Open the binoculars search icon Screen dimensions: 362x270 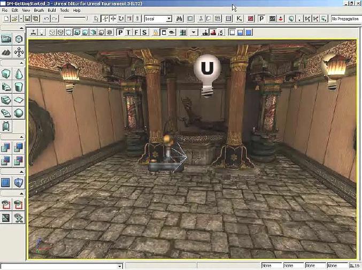click(180, 19)
